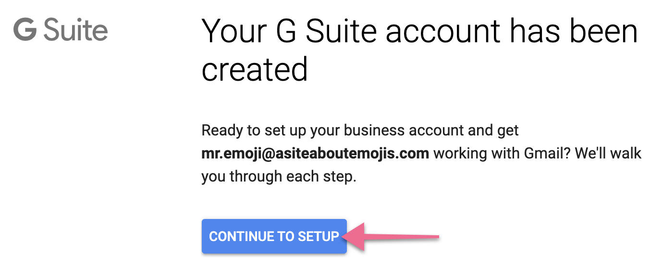
Task: Click the bold G in the logo
Action: [x=25, y=30]
